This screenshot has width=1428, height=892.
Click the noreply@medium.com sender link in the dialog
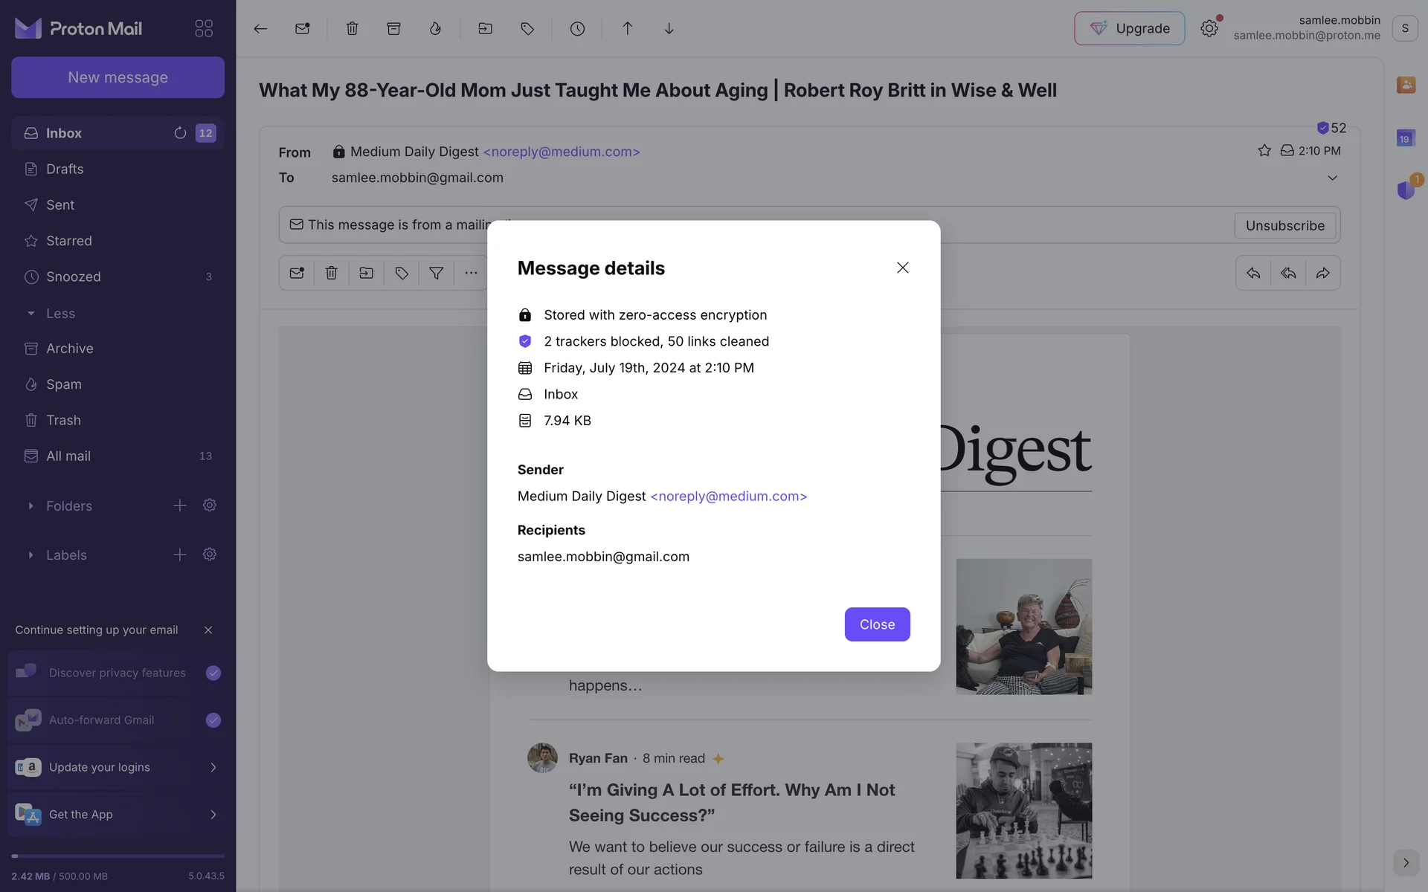728,496
